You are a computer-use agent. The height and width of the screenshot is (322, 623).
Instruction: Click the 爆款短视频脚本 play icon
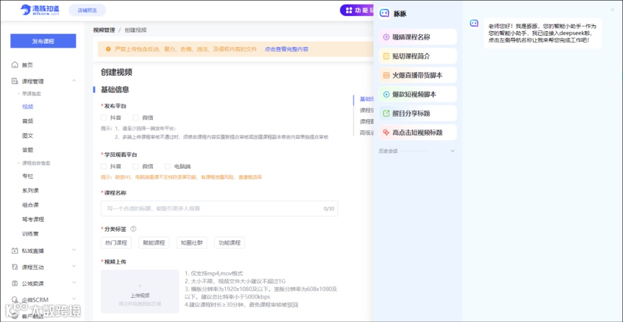386,94
